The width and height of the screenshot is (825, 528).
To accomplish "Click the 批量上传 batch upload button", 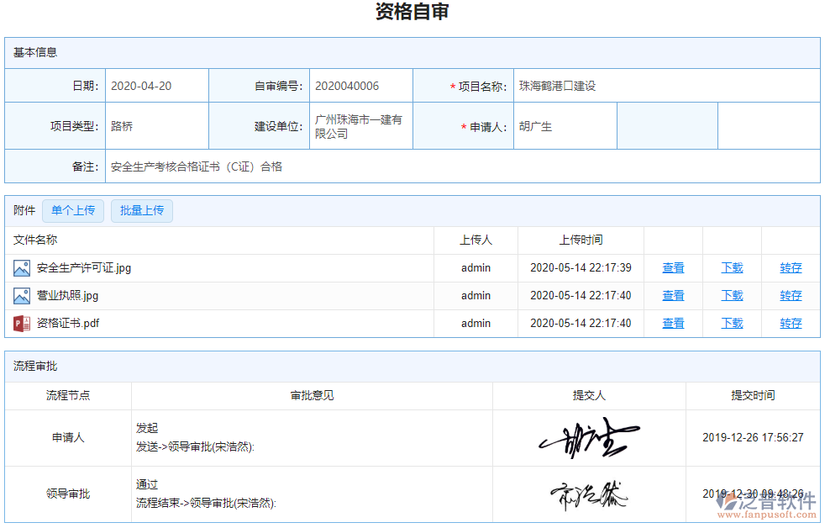I will [141, 210].
